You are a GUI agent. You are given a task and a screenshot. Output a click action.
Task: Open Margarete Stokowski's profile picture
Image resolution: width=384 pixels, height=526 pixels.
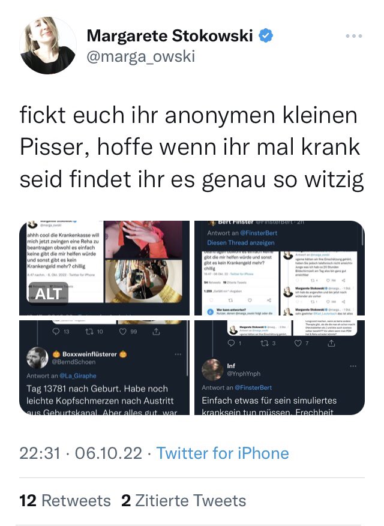pyautogui.click(x=48, y=46)
